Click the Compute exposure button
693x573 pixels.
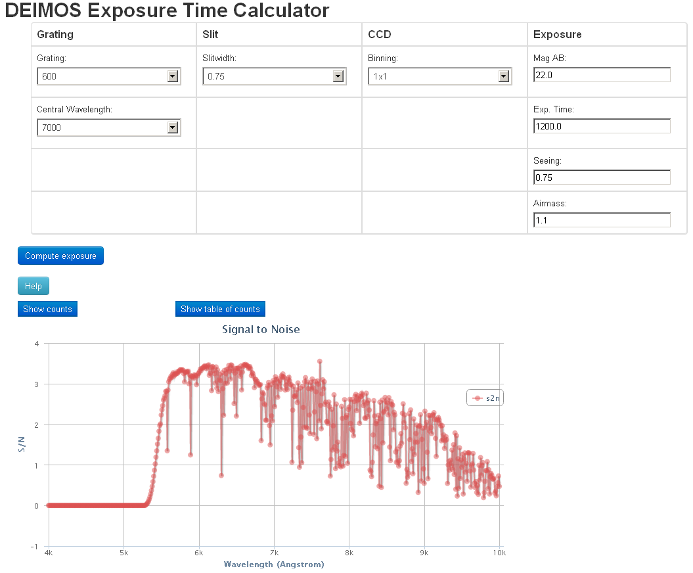pyautogui.click(x=60, y=256)
